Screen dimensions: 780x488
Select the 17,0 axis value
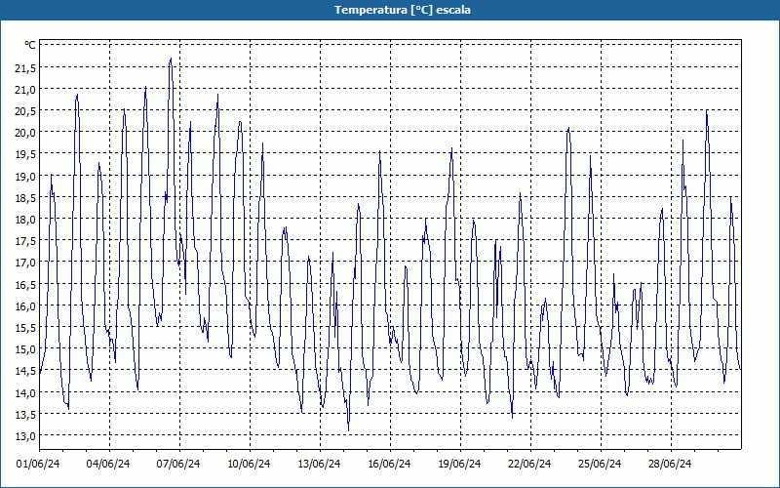pyautogui.click(x=25, y=263)
